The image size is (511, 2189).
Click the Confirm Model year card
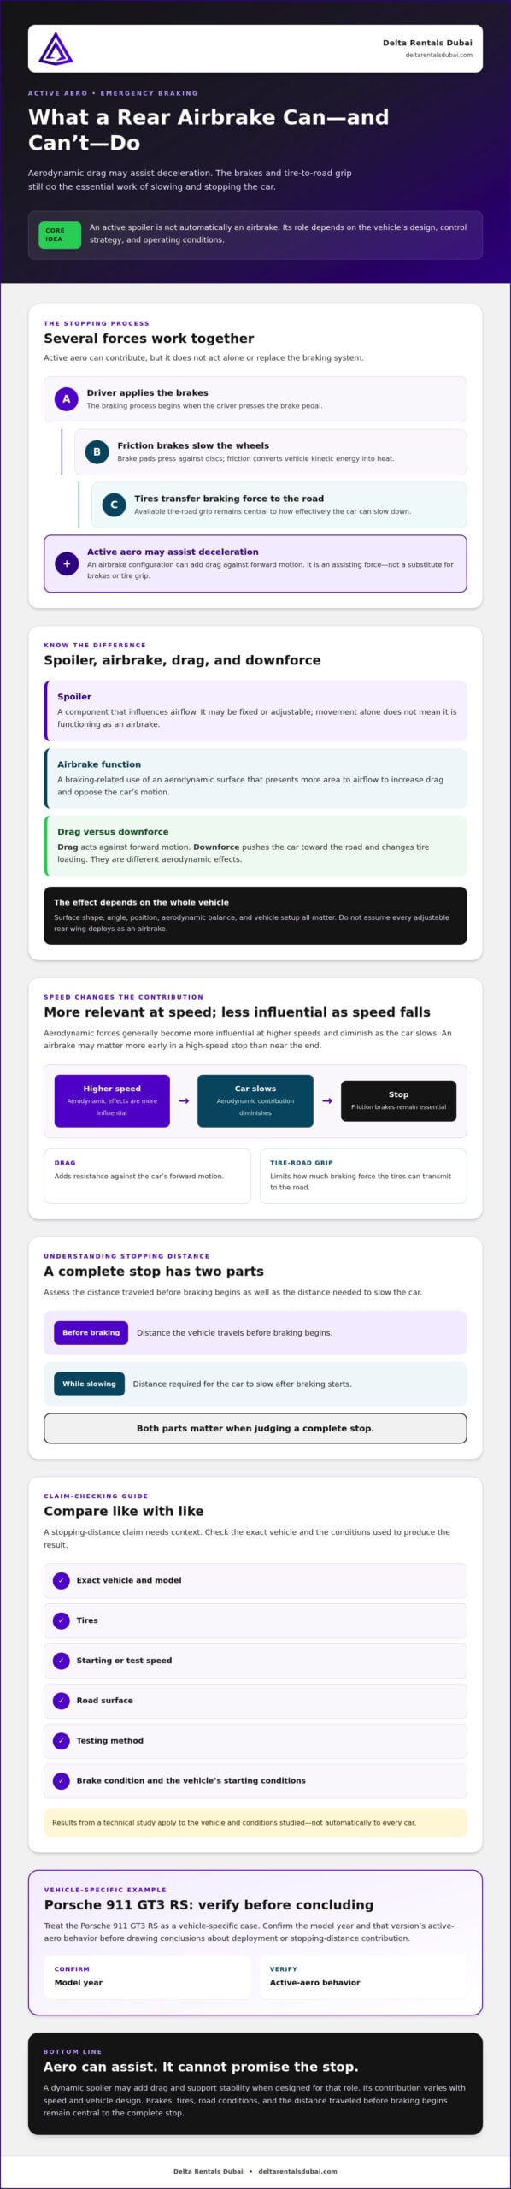click(x=148, y=1976)
